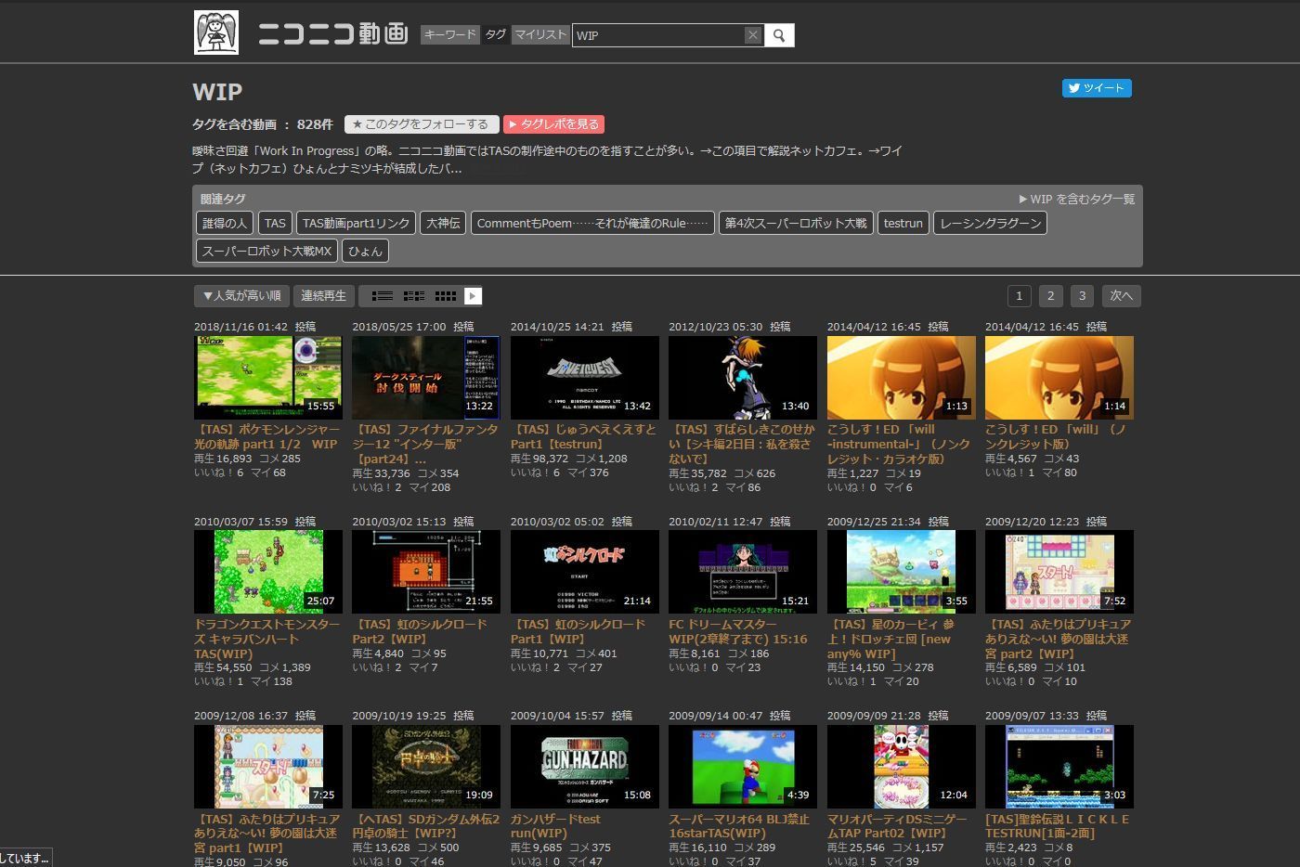Image resolution: width=1300 pixels, height=867 pixels.
Task: Switch to two-column list view icon
Action: coord(414,296)
